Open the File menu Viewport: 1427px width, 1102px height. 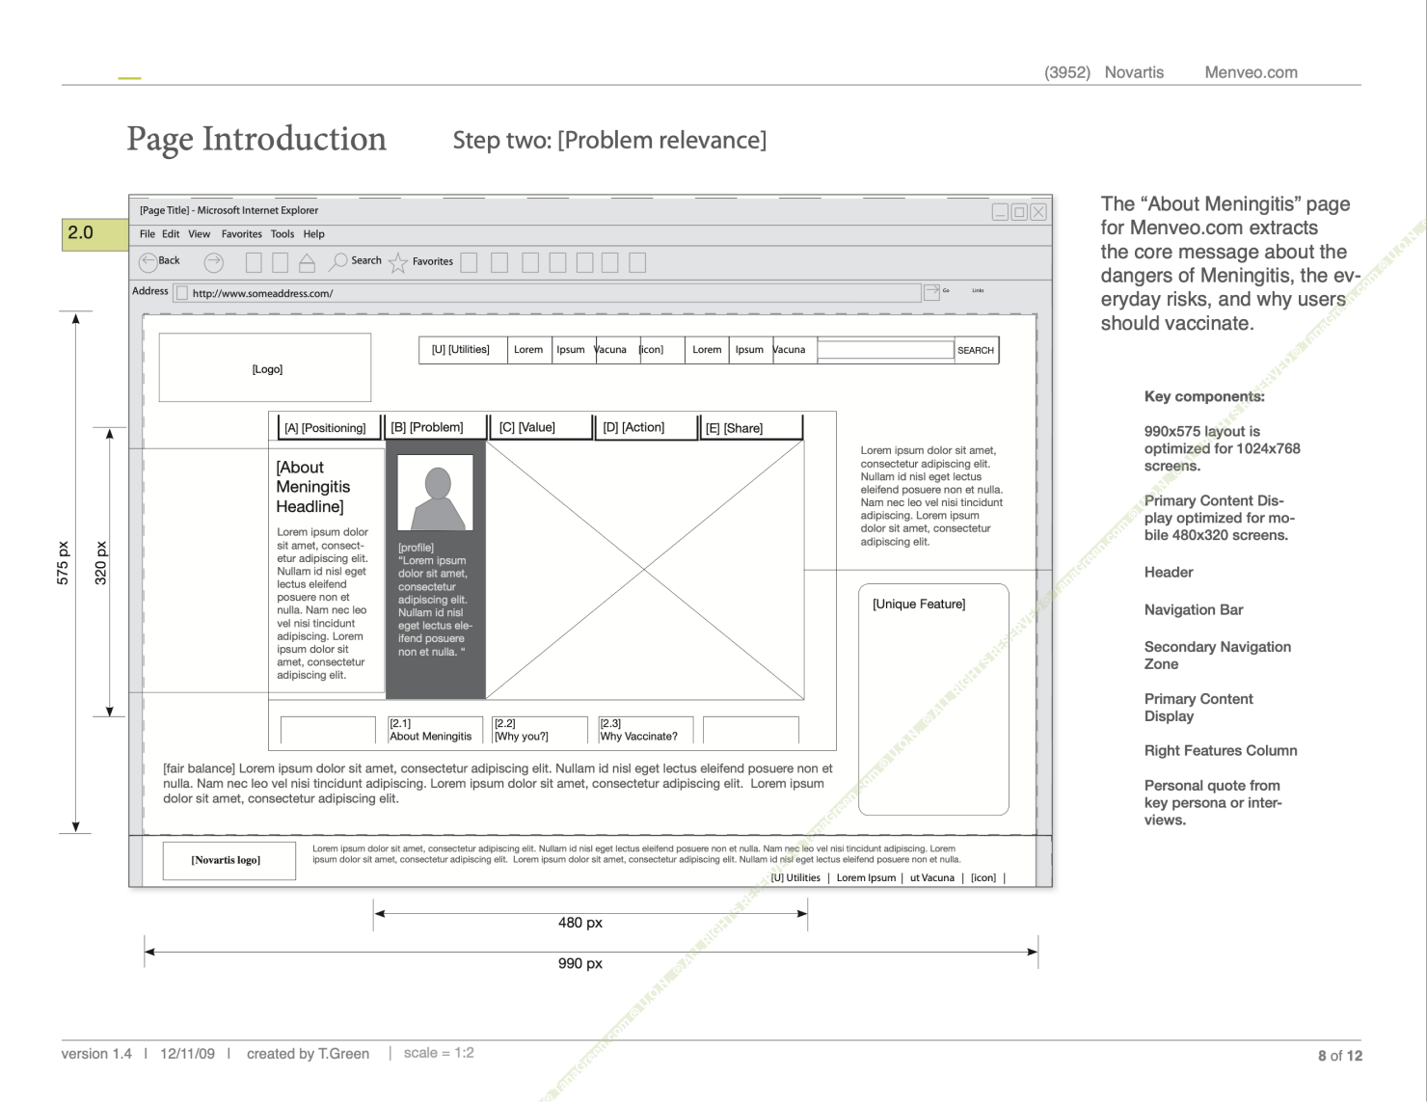148,234
